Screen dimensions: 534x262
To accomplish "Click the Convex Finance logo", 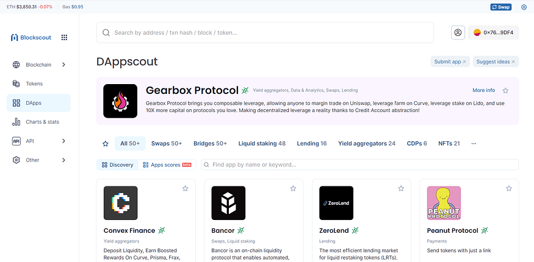I will click(x=121, y=203).
